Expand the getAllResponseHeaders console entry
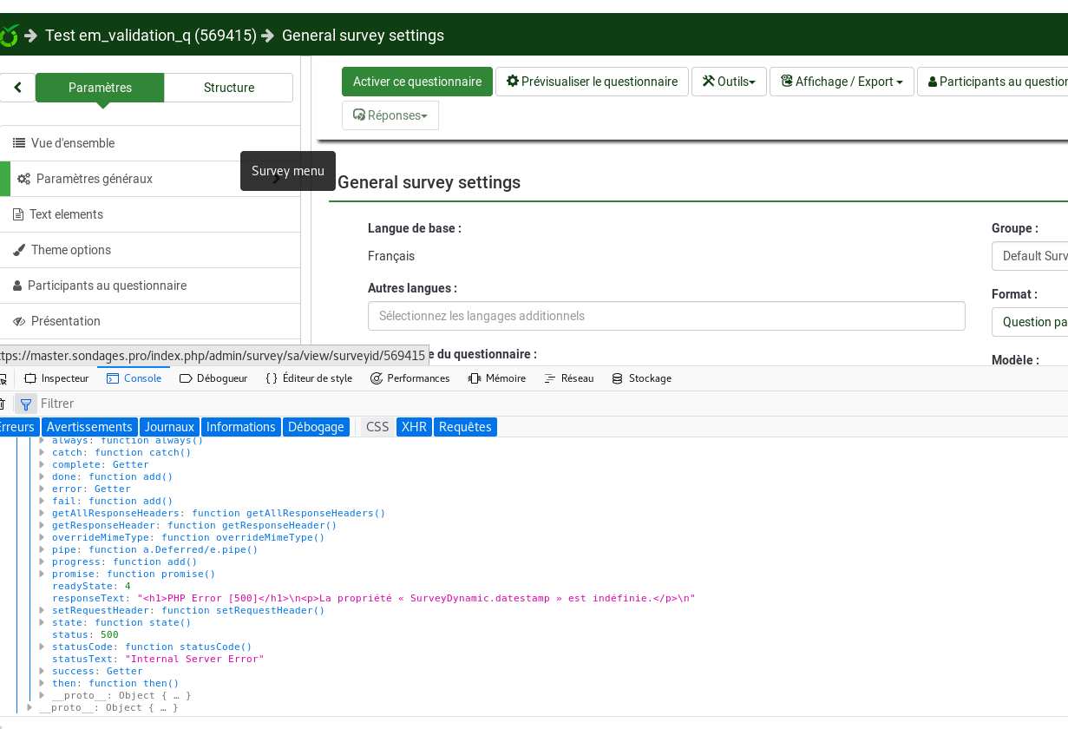 tap(42, 514)
